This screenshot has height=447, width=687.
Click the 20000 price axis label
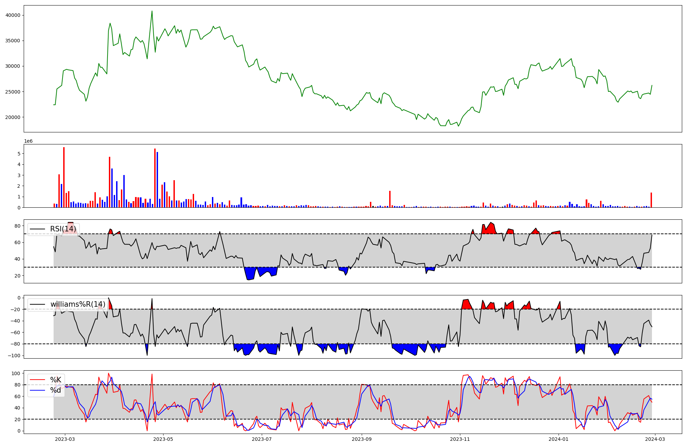pyautogui.click(x=13, y=117)
